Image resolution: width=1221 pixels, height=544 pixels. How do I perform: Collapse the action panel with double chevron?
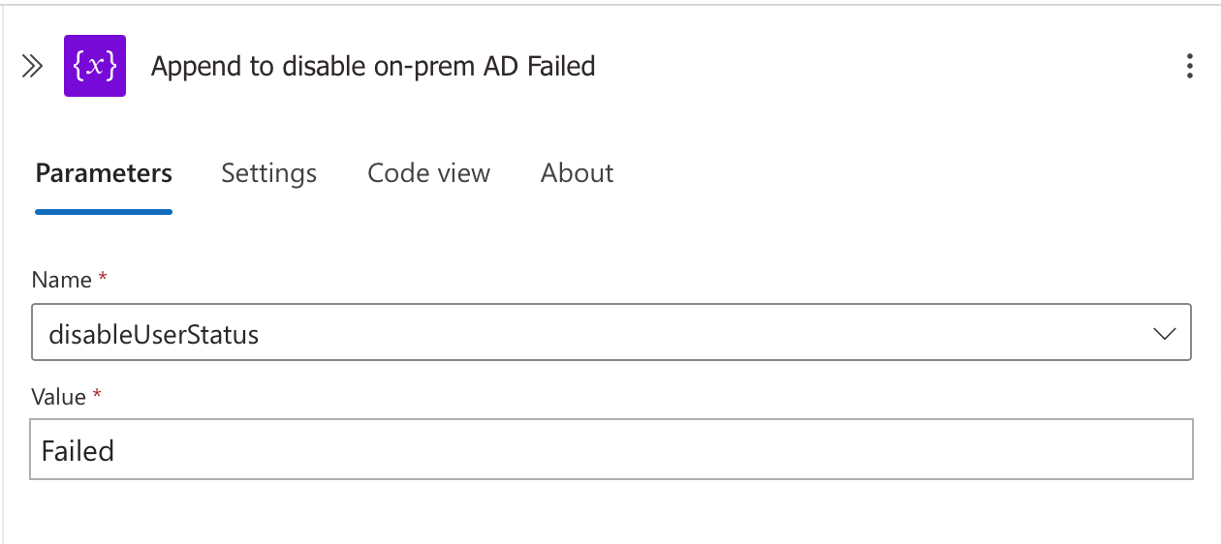32,66
